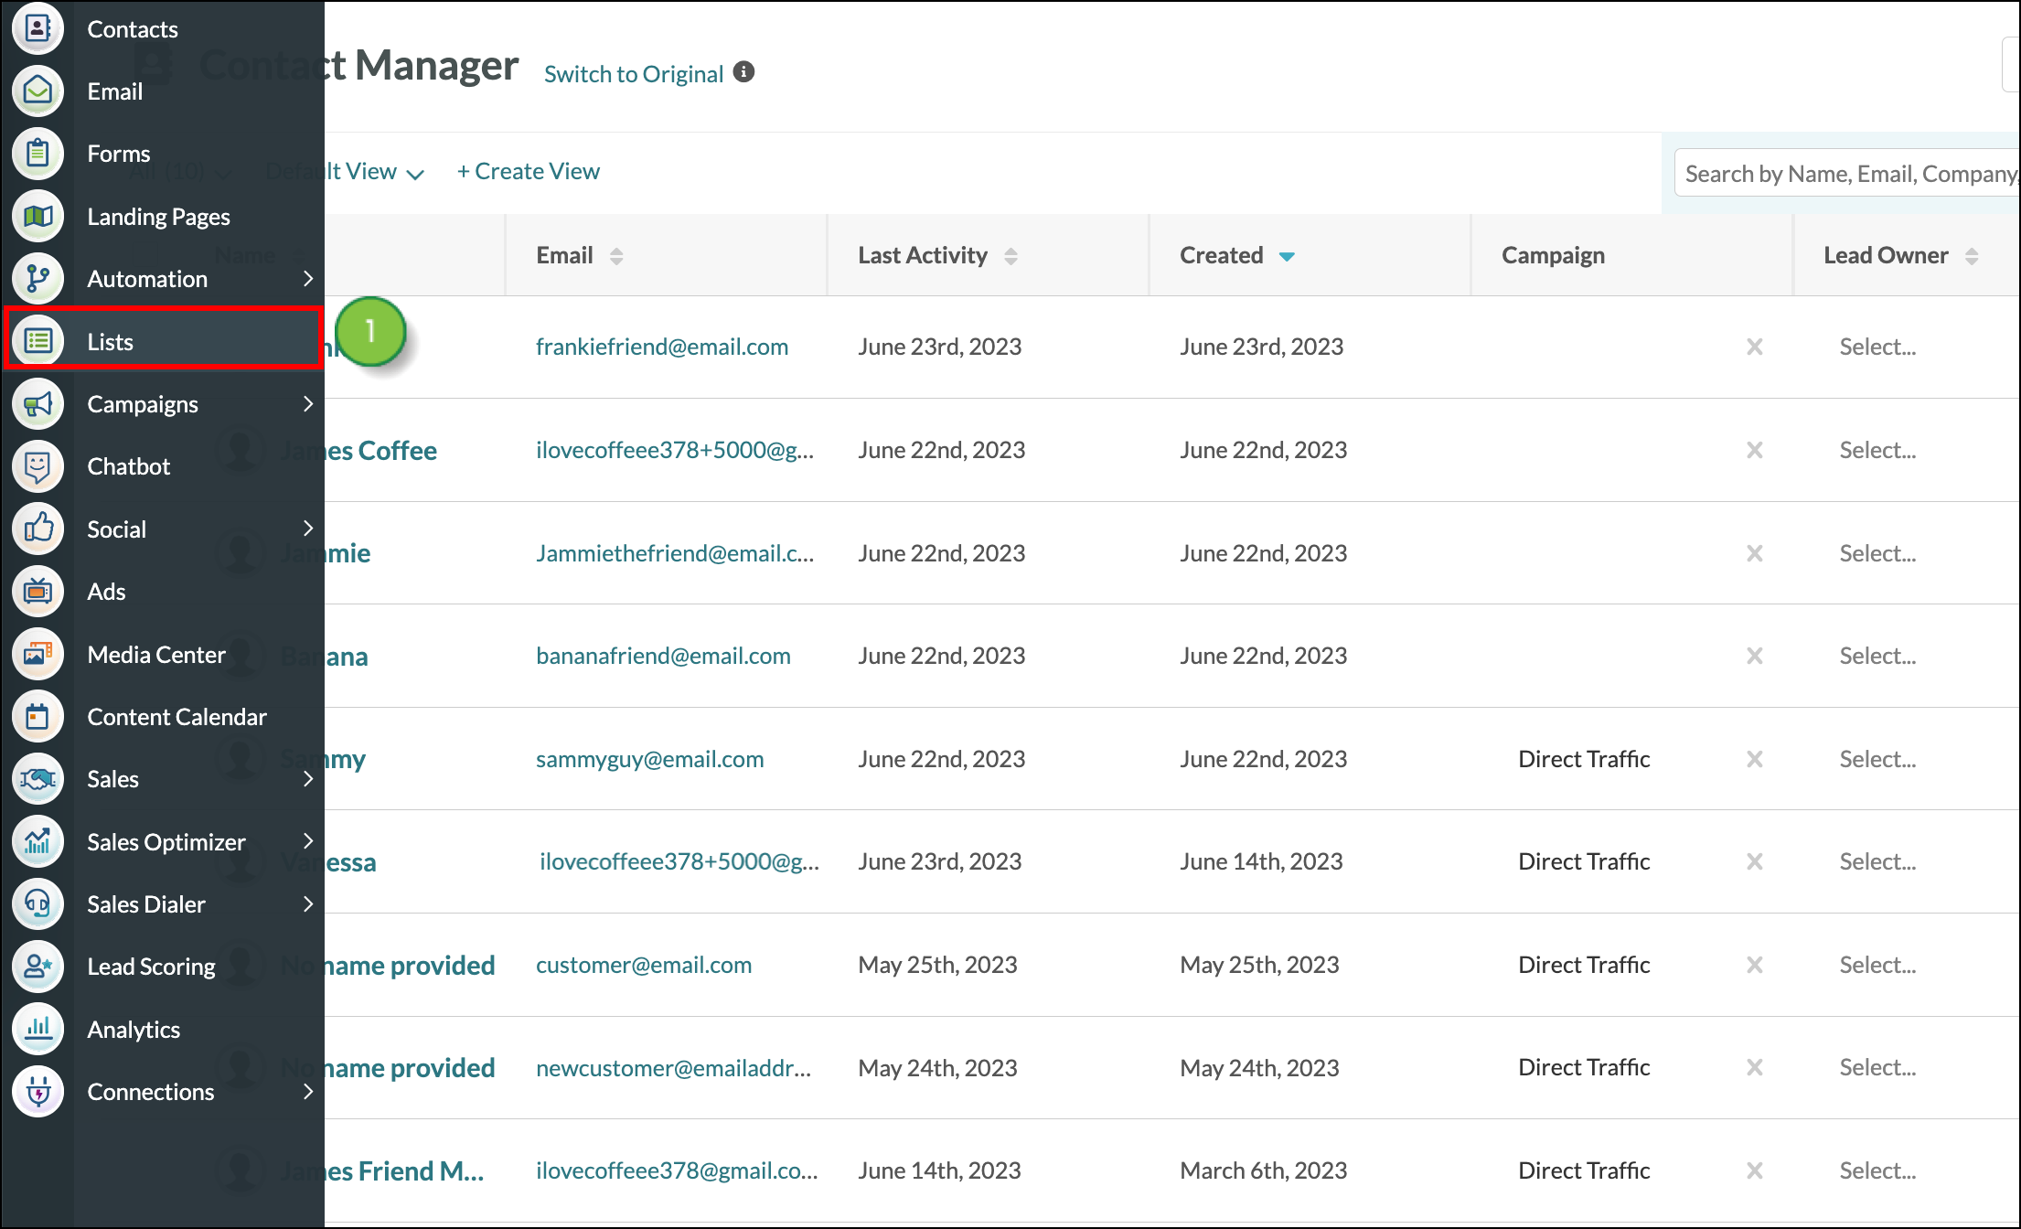This screenshot has width=2021, height=1229.
Task: Open the Default View dropdown
Action: [x=346, y=172]
